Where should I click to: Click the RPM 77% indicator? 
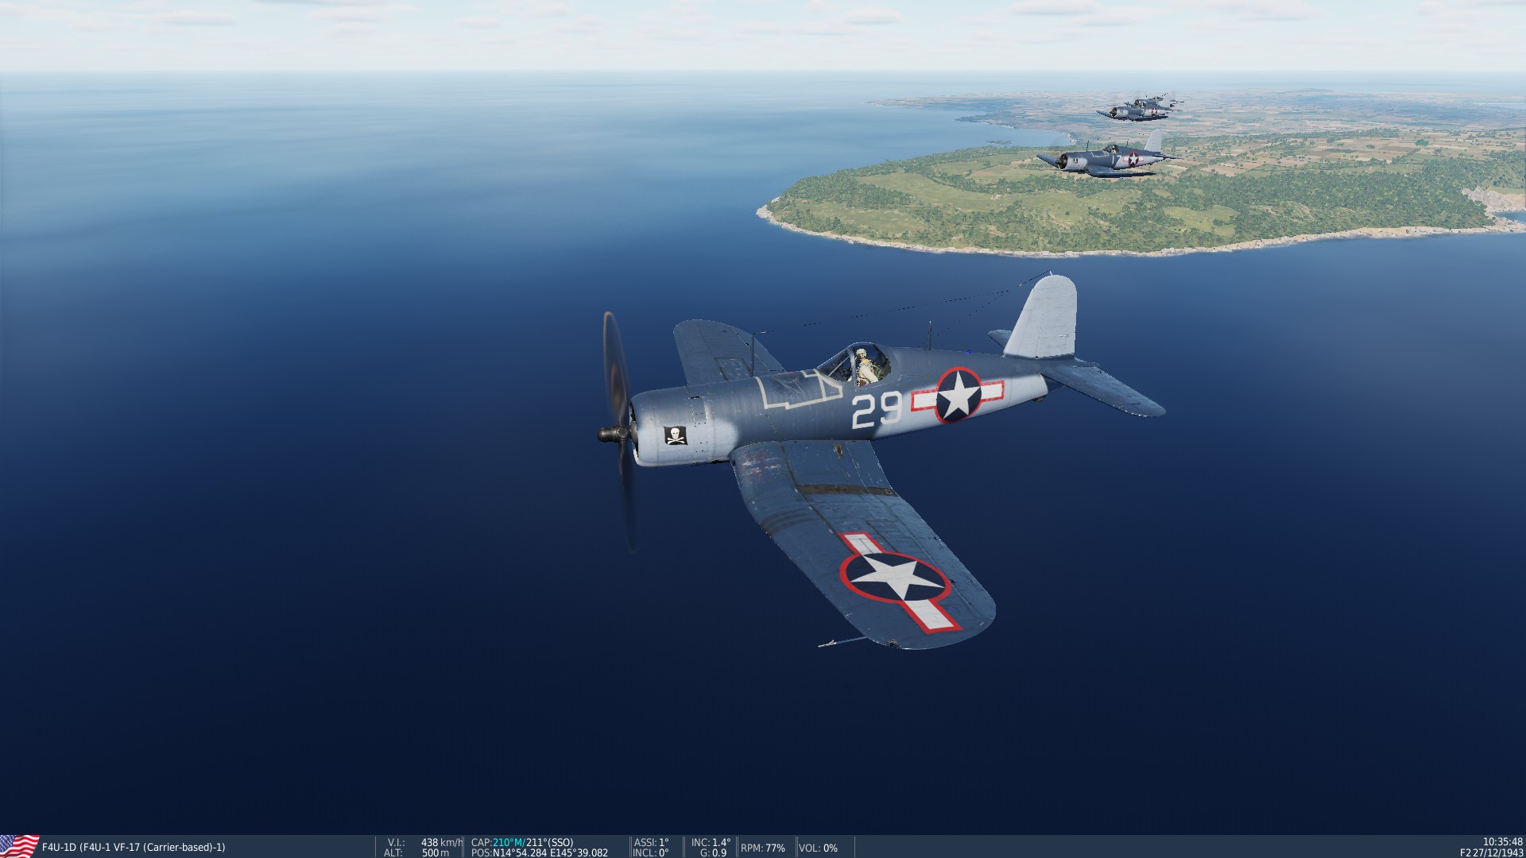762,848
